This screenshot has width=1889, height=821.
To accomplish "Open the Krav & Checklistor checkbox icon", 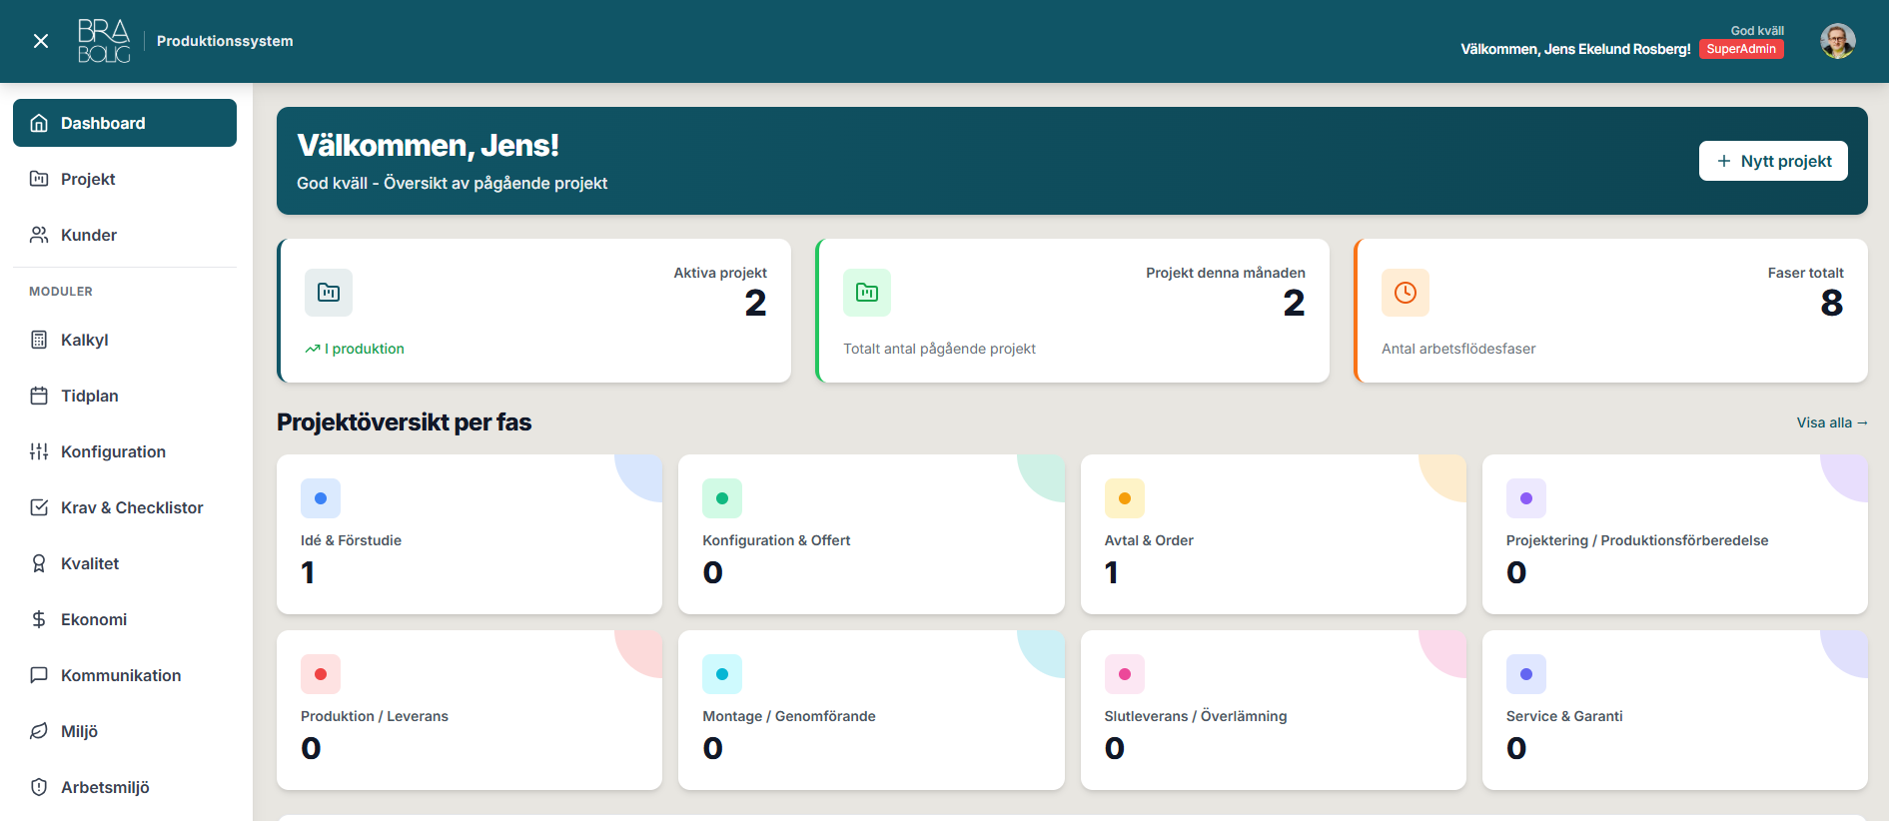I will coord(39,507).
